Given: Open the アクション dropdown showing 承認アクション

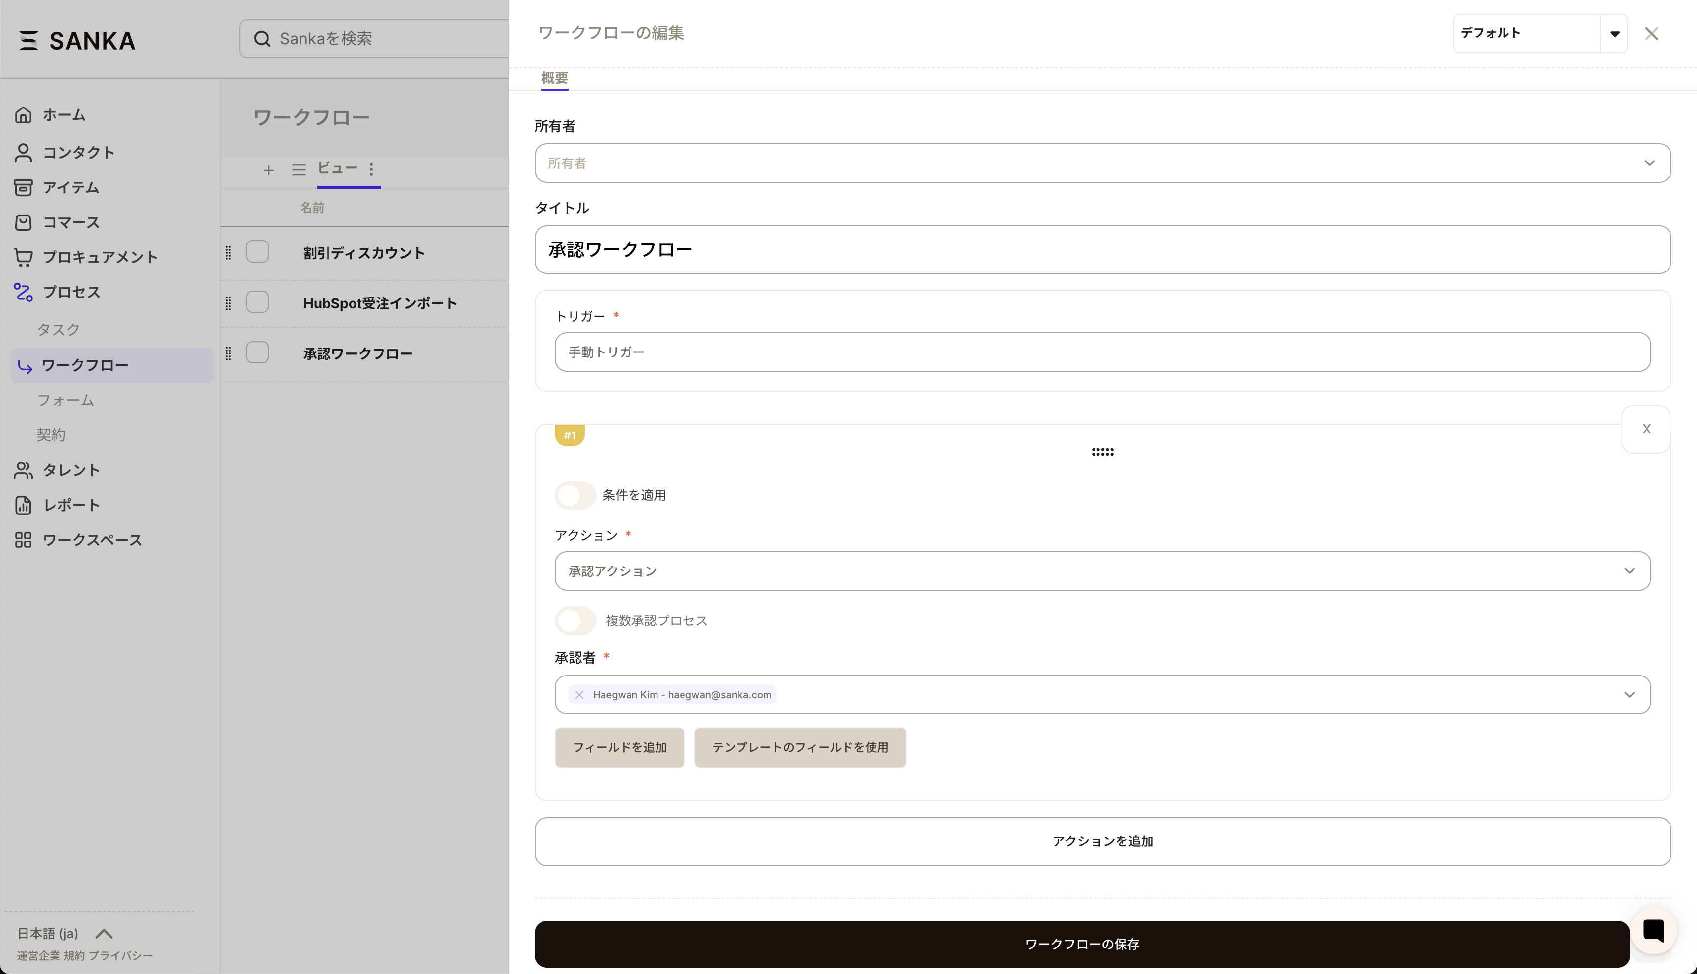Looking at the screenshot, I should click(1102, 571).
